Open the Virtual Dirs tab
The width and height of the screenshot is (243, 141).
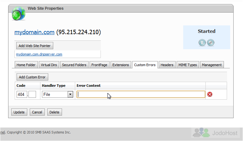[x=49, y=65]
